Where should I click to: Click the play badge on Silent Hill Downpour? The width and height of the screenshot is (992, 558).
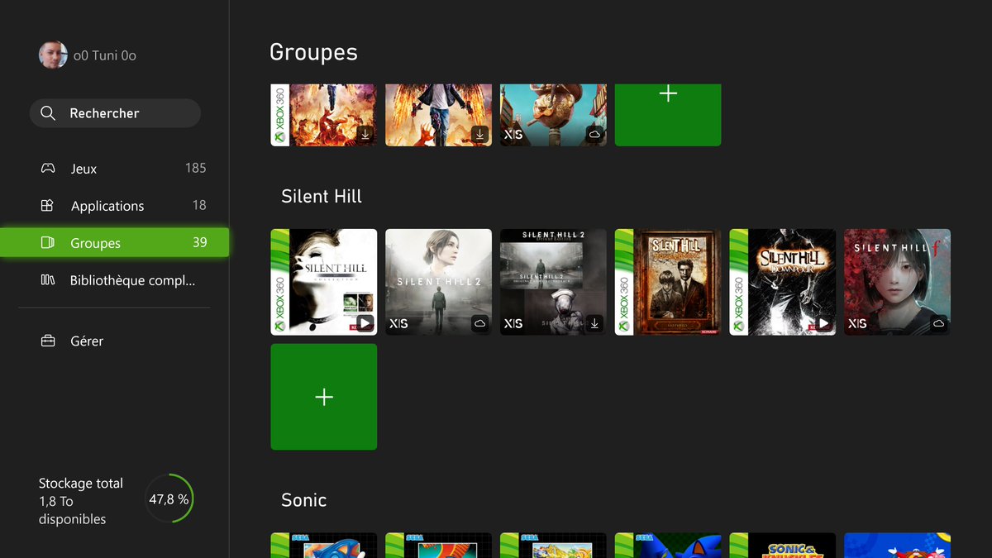[x=824, y=323]
